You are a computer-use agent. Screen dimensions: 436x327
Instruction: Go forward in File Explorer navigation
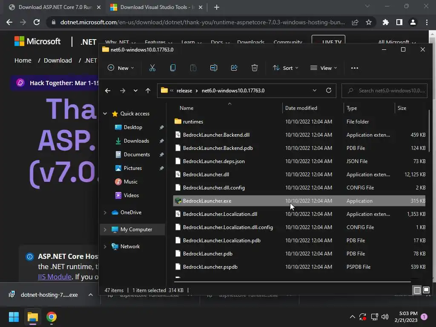(x=122, y=91)
